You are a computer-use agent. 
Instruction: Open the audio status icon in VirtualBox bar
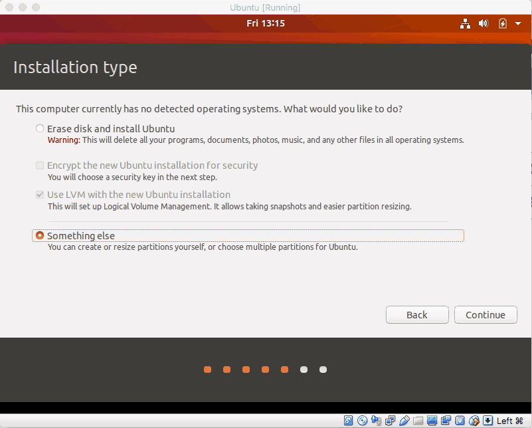[377, 421]
